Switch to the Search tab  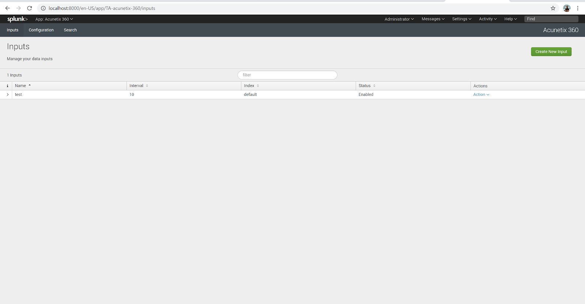pyautogui.click(x=70, y=30)
